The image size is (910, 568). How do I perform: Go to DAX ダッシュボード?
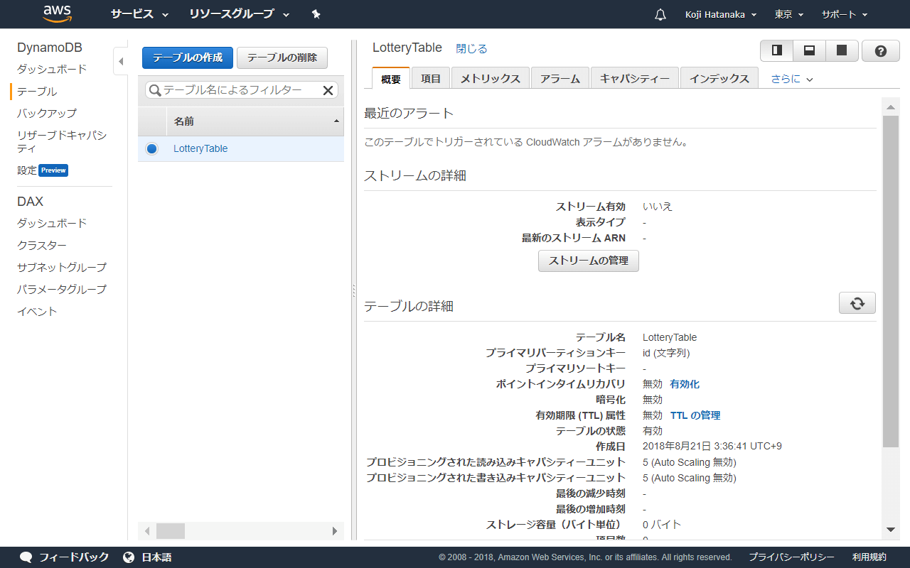click(52, 223)
